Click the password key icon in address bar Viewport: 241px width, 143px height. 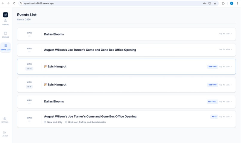(205, 3)
